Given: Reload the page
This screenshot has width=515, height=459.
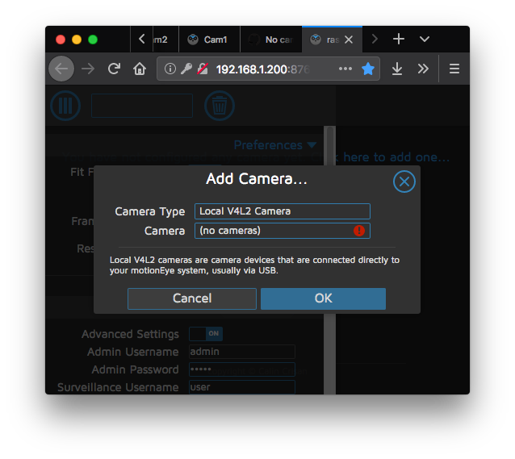Looking at the screenshot, I should [114, 69].
